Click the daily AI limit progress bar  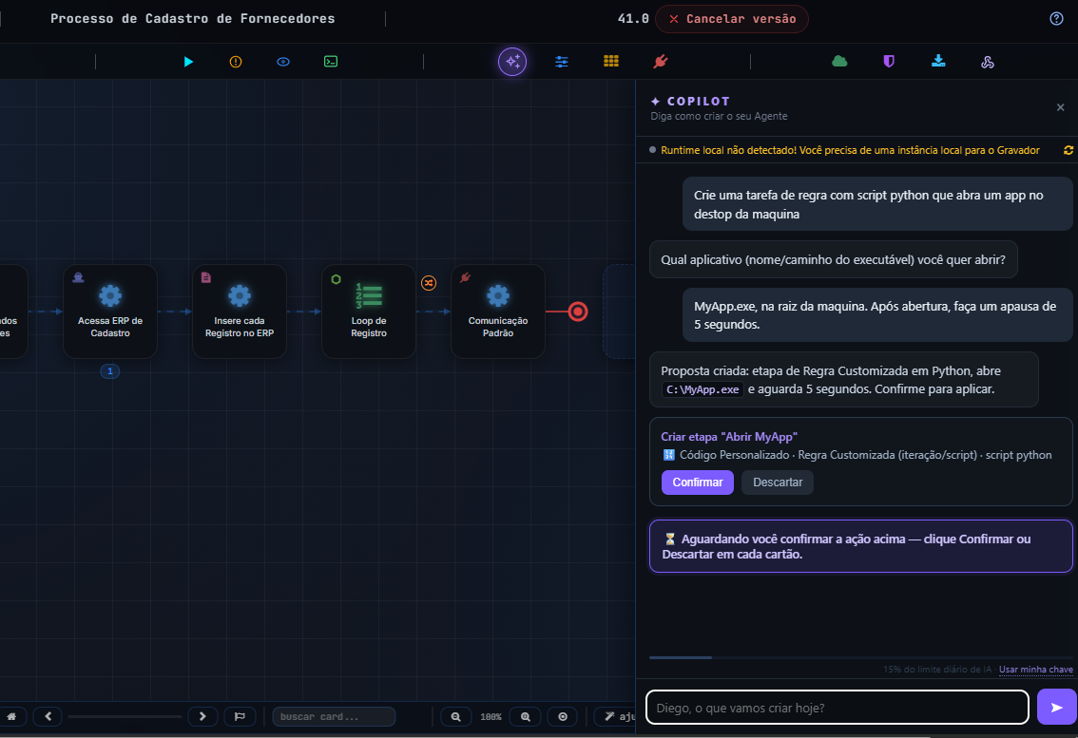[860, 657]
